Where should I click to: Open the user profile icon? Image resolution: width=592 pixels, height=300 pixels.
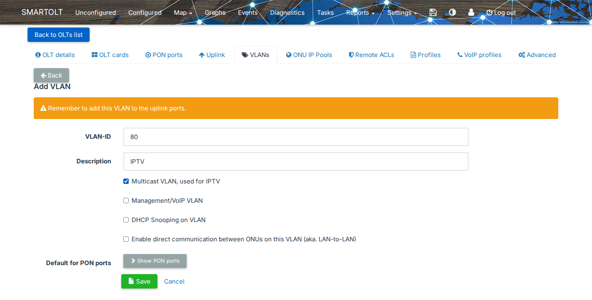471,13
